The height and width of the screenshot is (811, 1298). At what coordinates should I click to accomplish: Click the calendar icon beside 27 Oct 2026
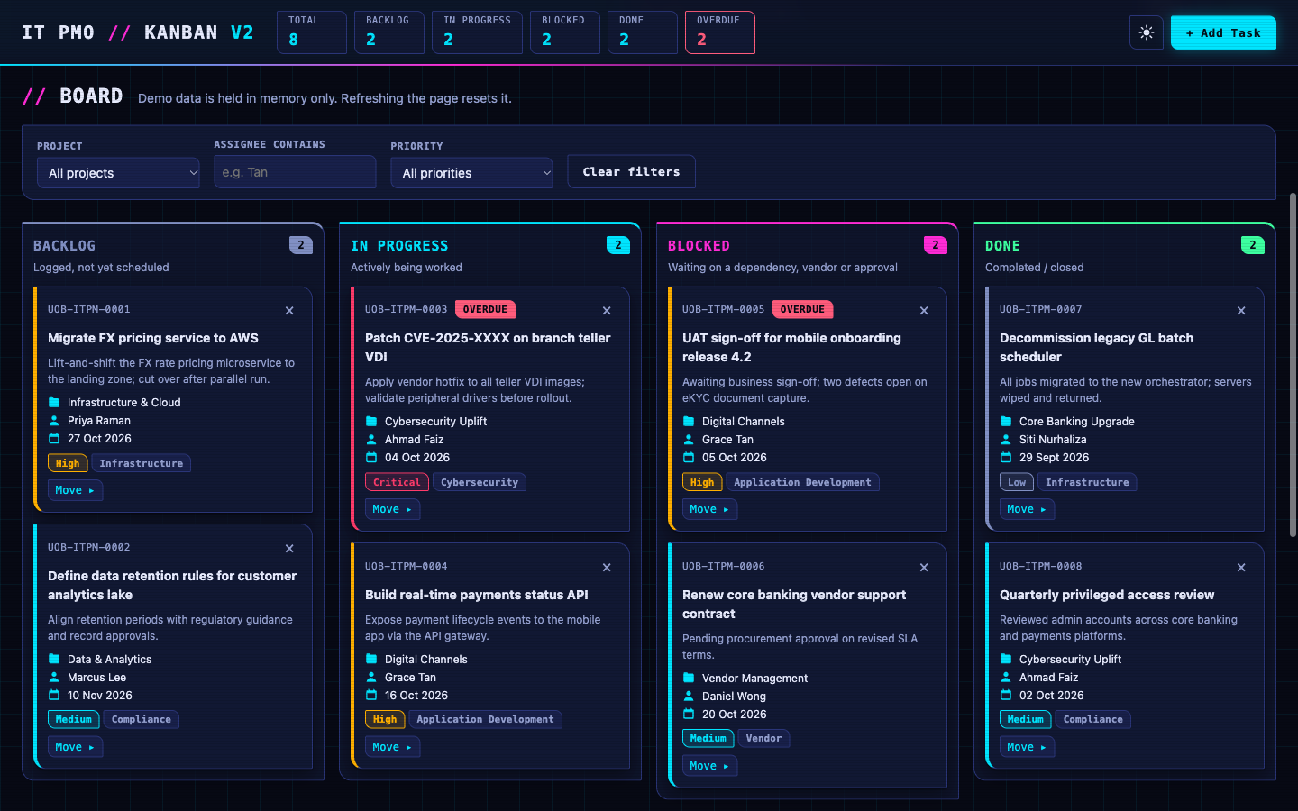54,439
